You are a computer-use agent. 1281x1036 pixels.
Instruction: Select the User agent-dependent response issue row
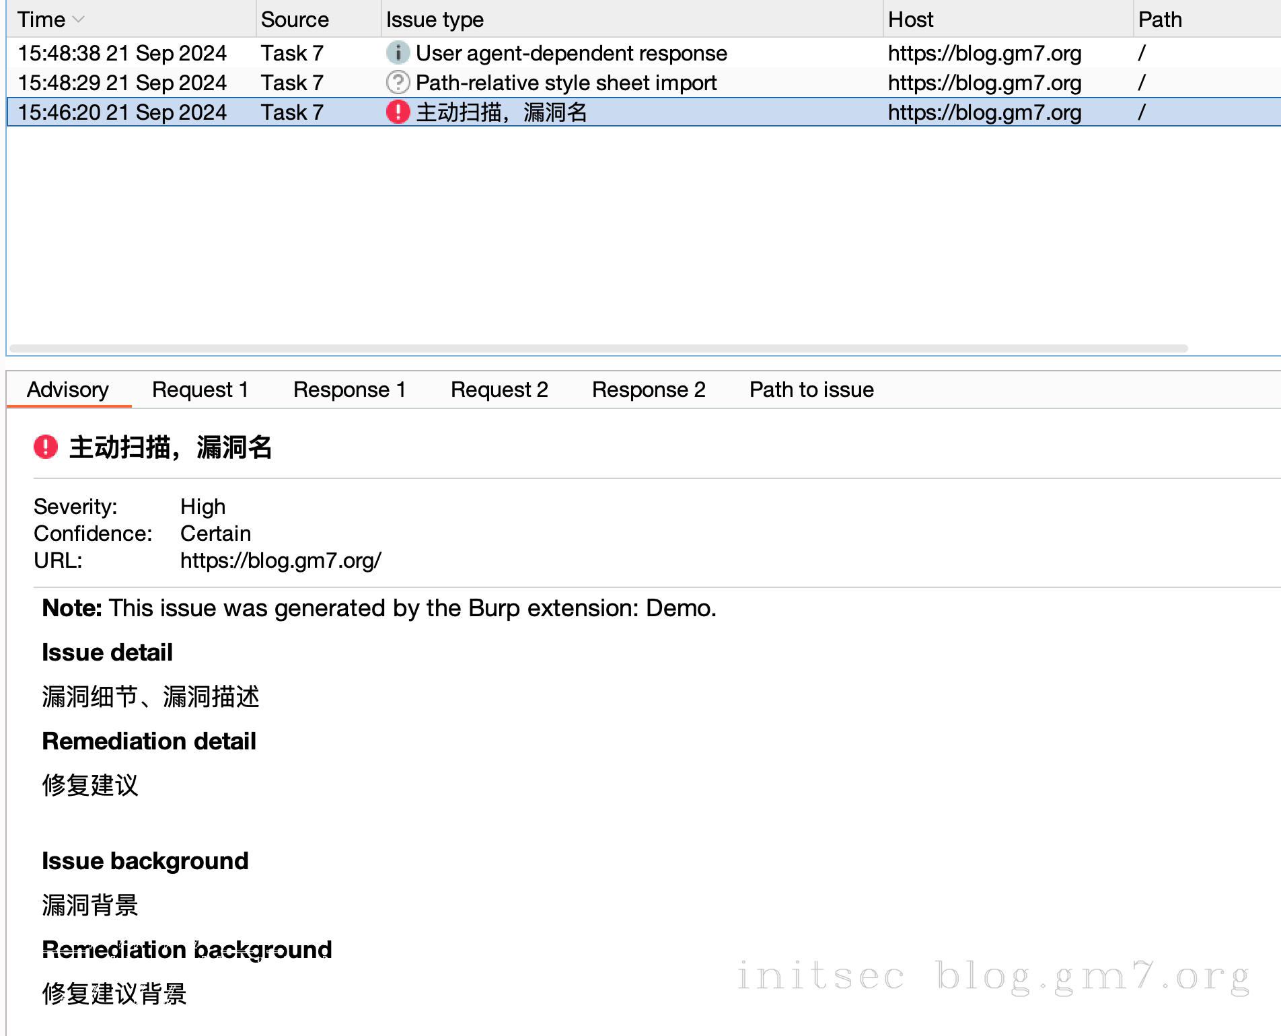[x=571, y=53]
